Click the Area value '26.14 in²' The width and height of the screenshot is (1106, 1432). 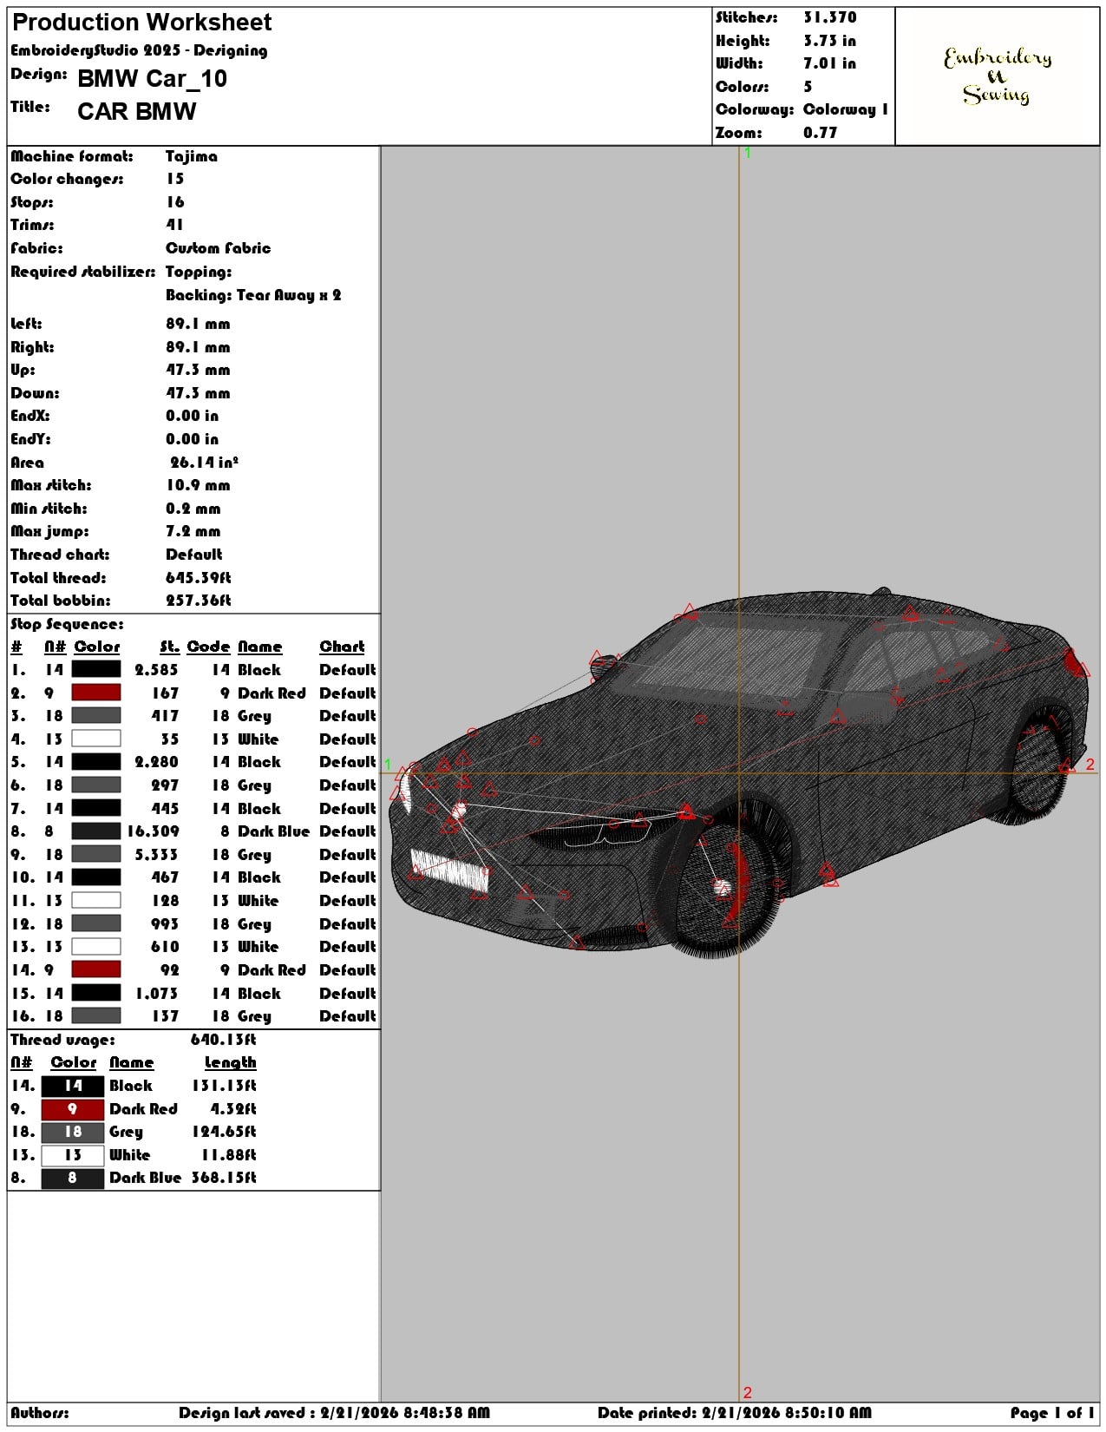[204, 462]
